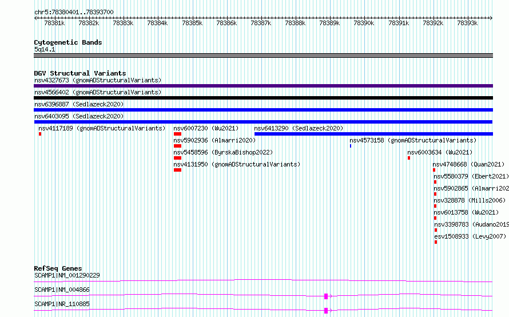Click the nsv4327673 gnomAD variant label
The height and width of the screenshot is (317, 509).
98,80
